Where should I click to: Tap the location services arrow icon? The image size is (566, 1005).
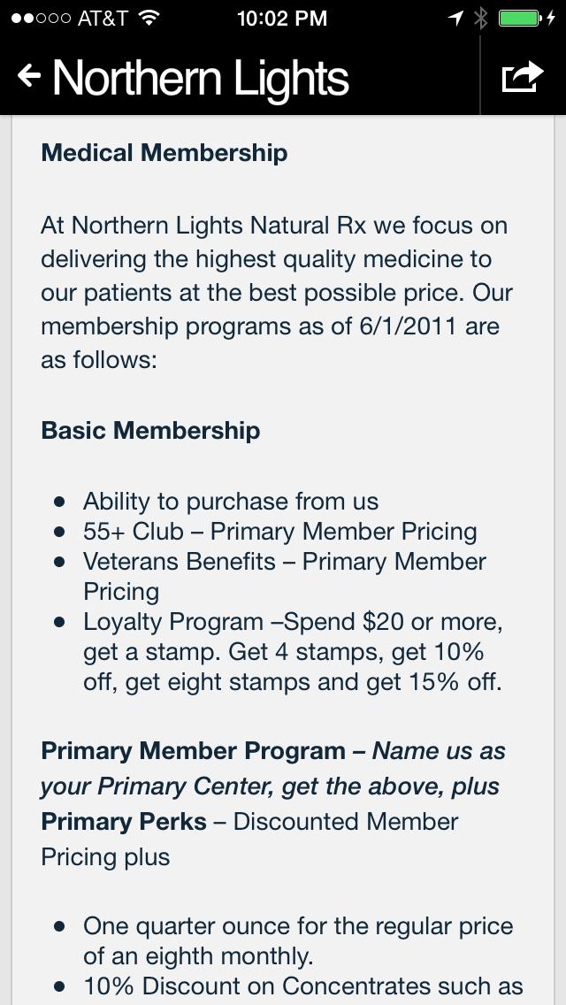coord(455,18)
